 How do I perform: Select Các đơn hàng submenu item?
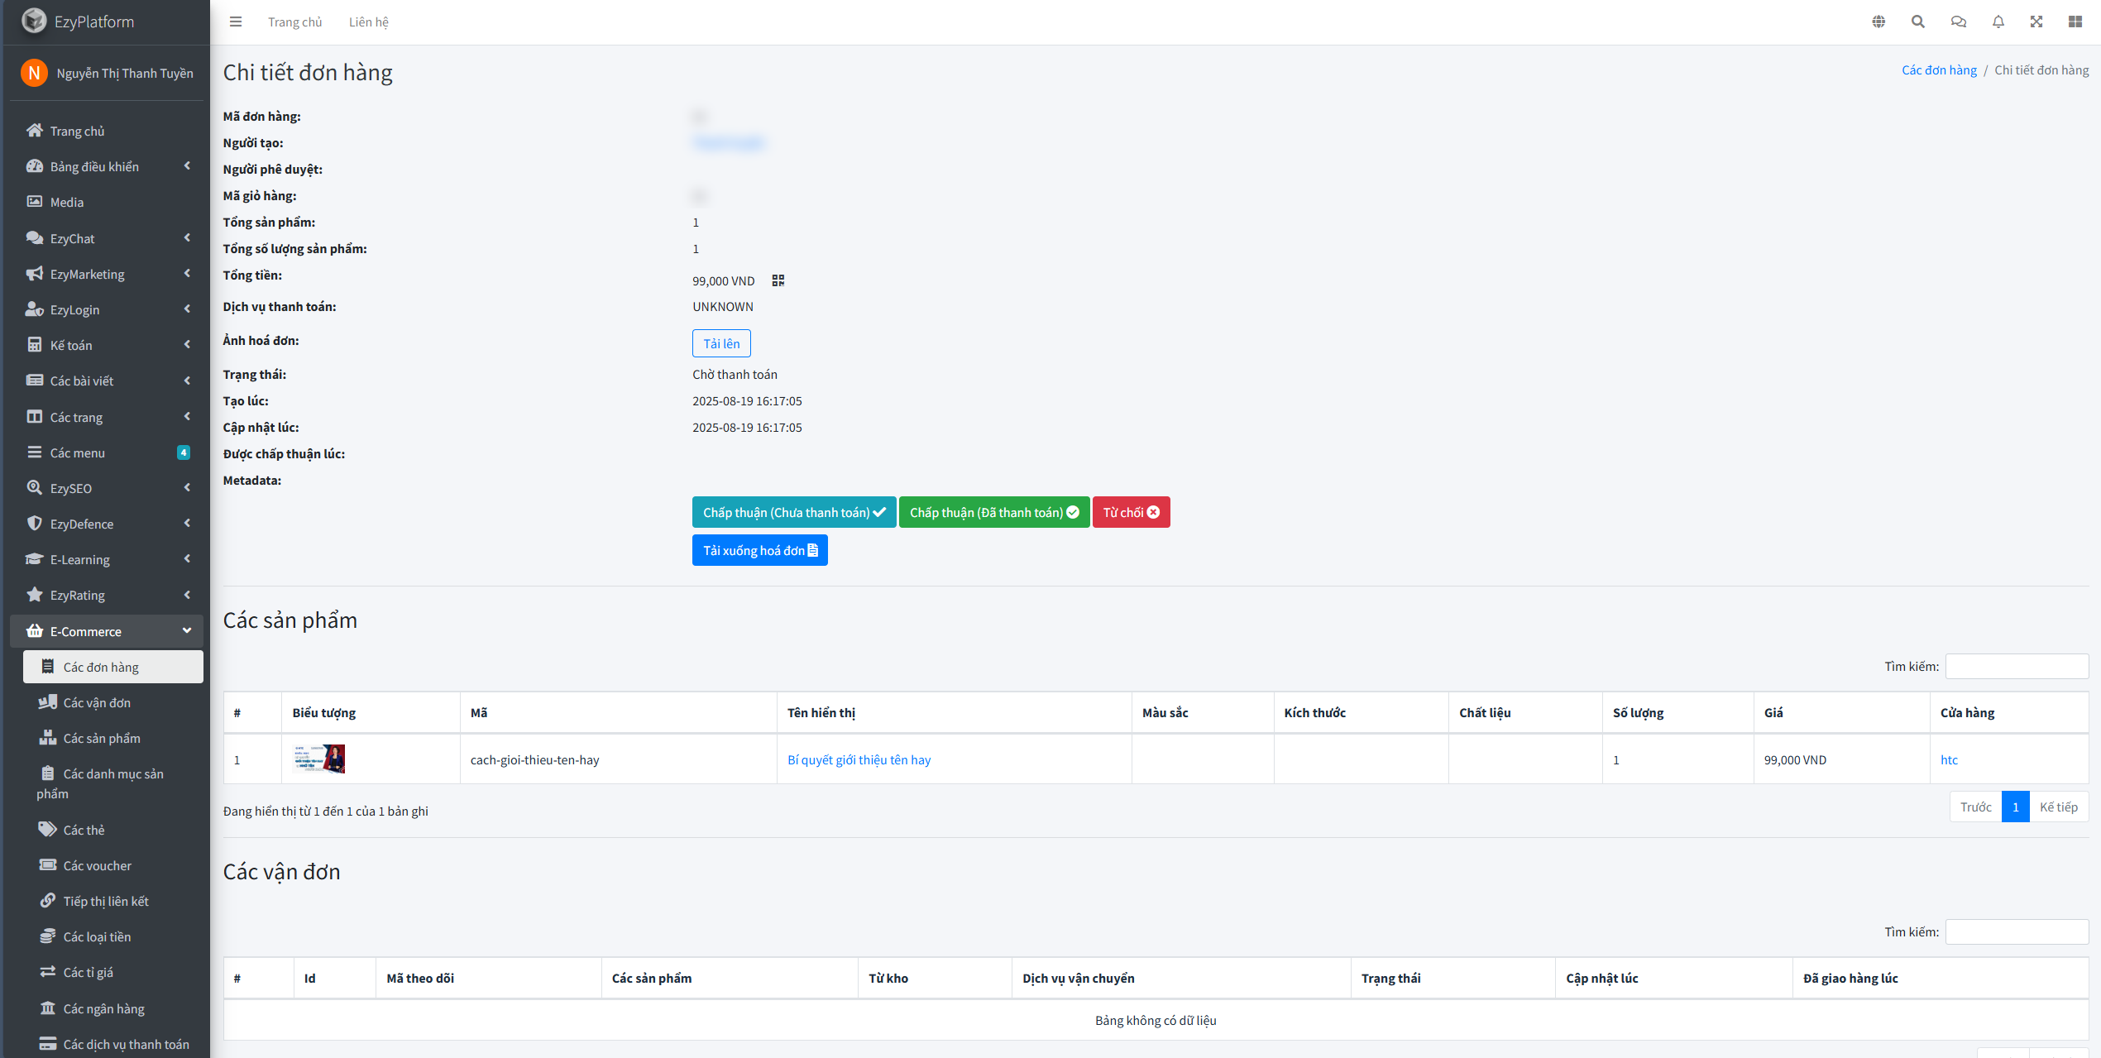click(113, 667)
